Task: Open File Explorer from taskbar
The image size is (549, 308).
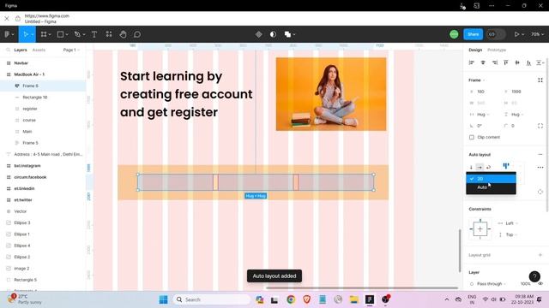Action: tap(354, 299)
